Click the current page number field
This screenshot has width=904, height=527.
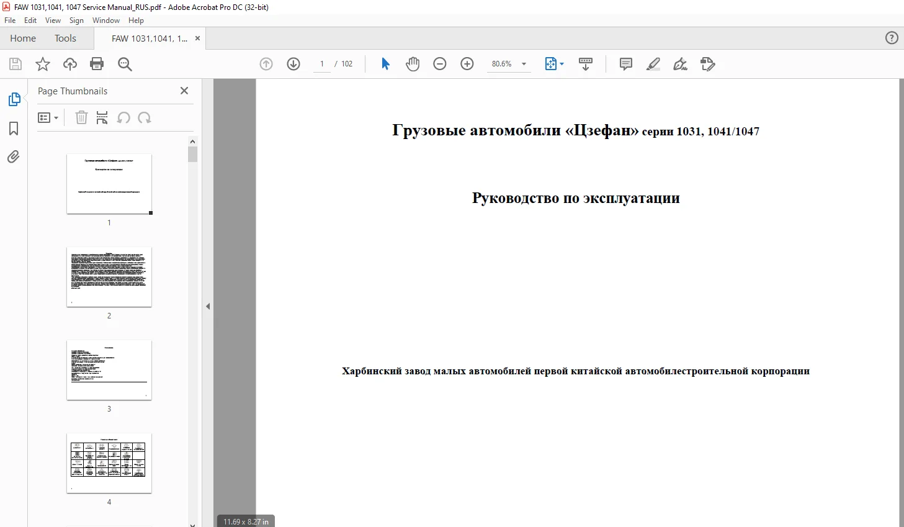(322, 64)
